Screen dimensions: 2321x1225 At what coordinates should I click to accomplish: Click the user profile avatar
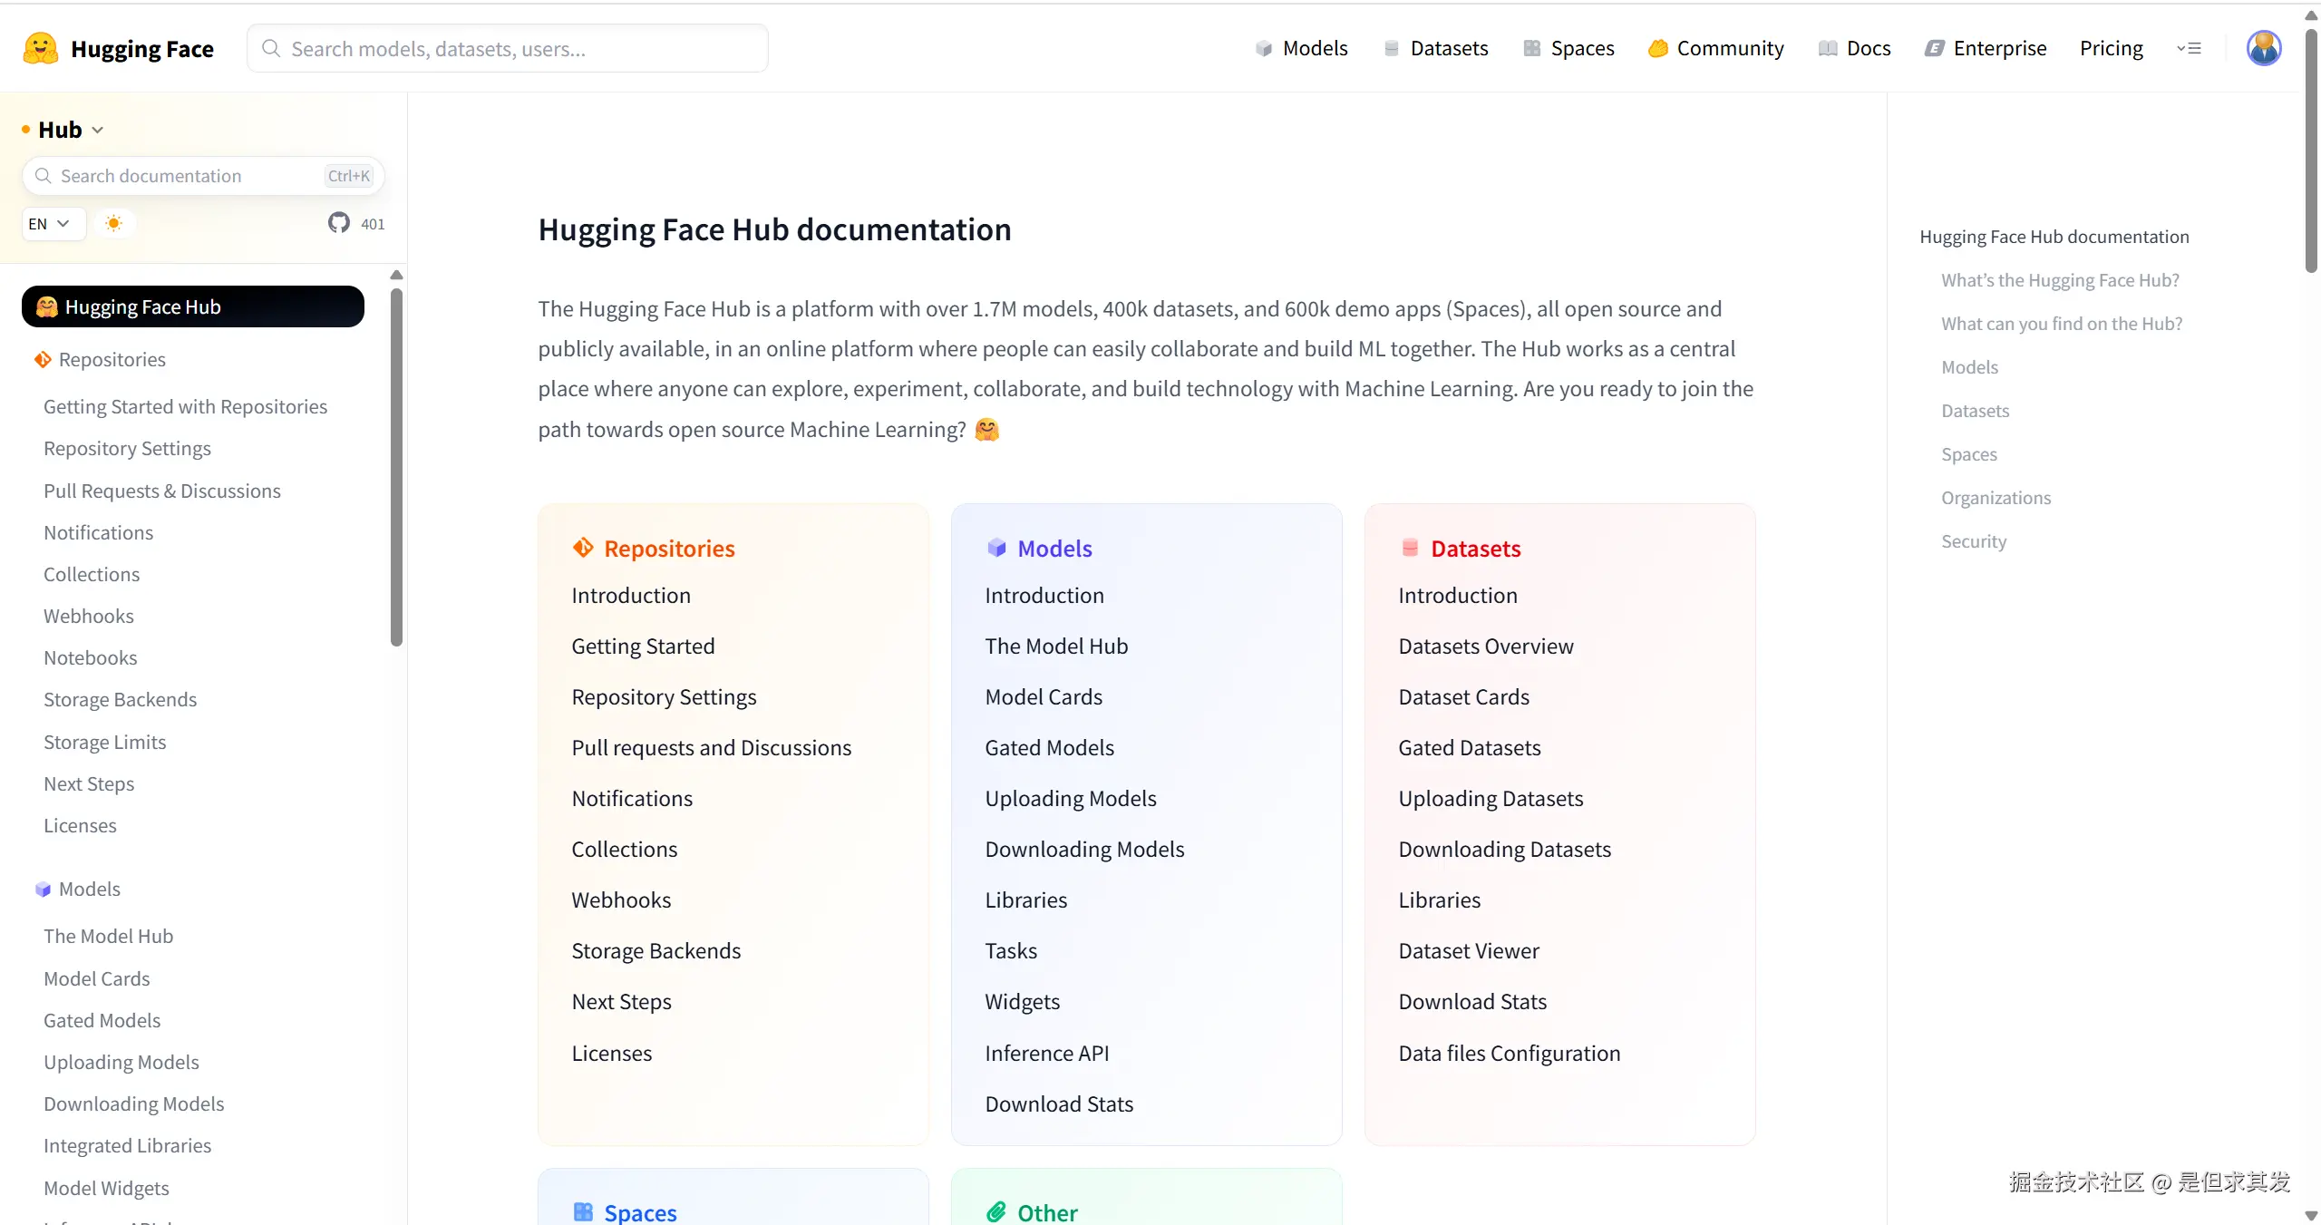click(2263, 48)
